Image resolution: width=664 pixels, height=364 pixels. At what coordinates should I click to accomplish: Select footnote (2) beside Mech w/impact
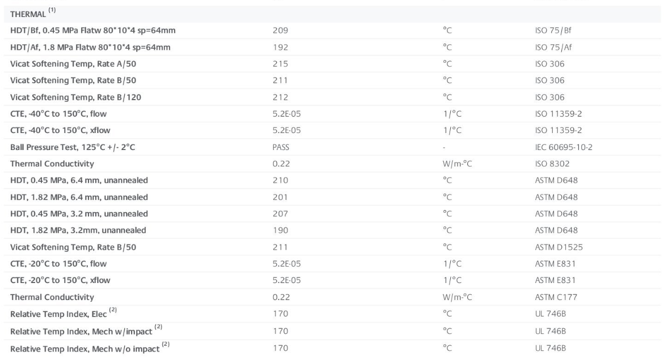tap(158, 327)
